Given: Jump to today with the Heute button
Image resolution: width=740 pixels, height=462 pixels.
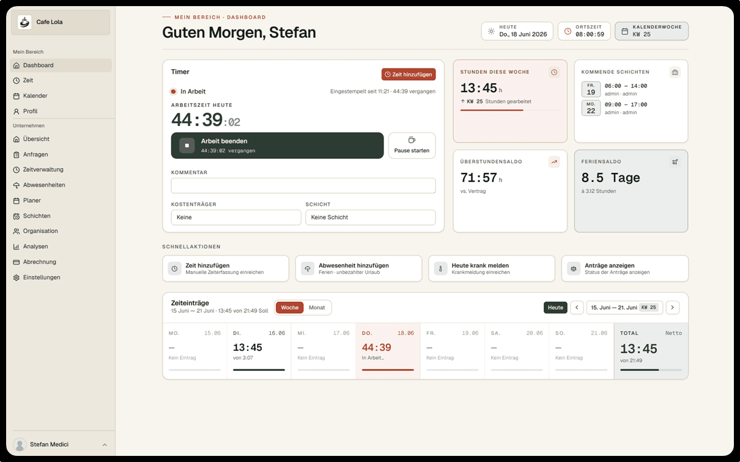Looking at the screenshot, I should tap(555, 307).
